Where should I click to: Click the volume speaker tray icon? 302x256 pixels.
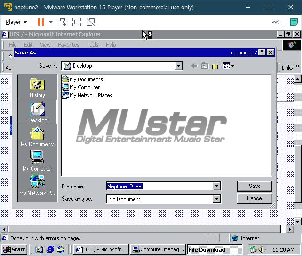(x=261, y=249)
